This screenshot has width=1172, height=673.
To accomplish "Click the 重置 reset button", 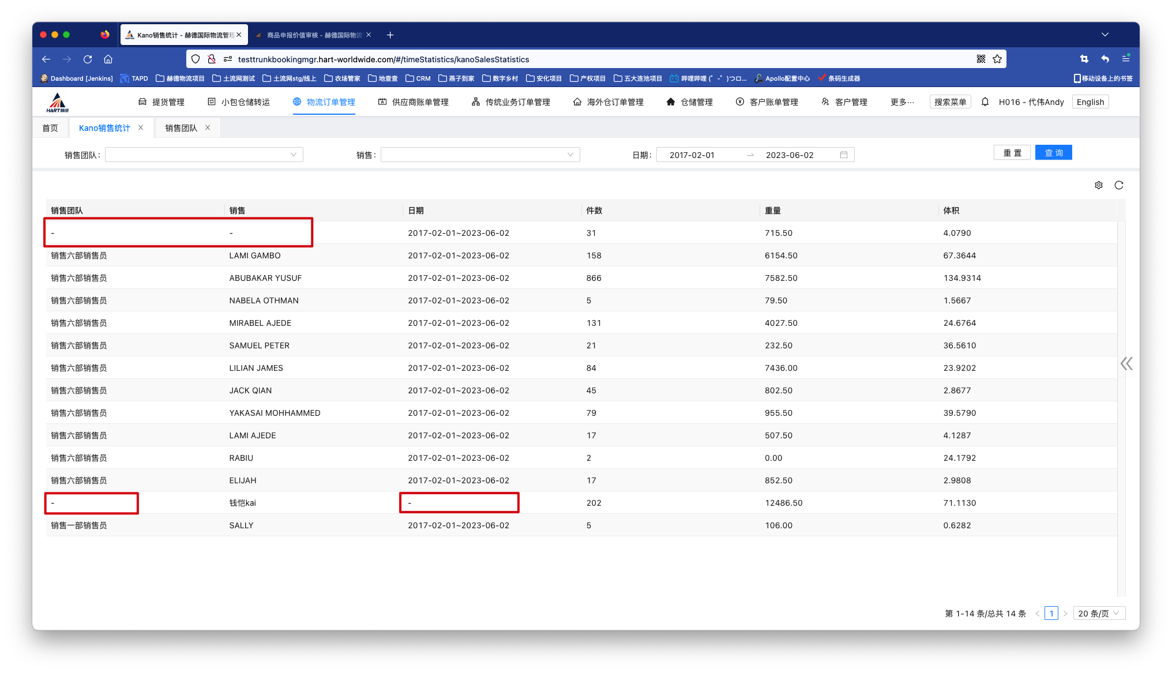I will [x=1012, y=153].
